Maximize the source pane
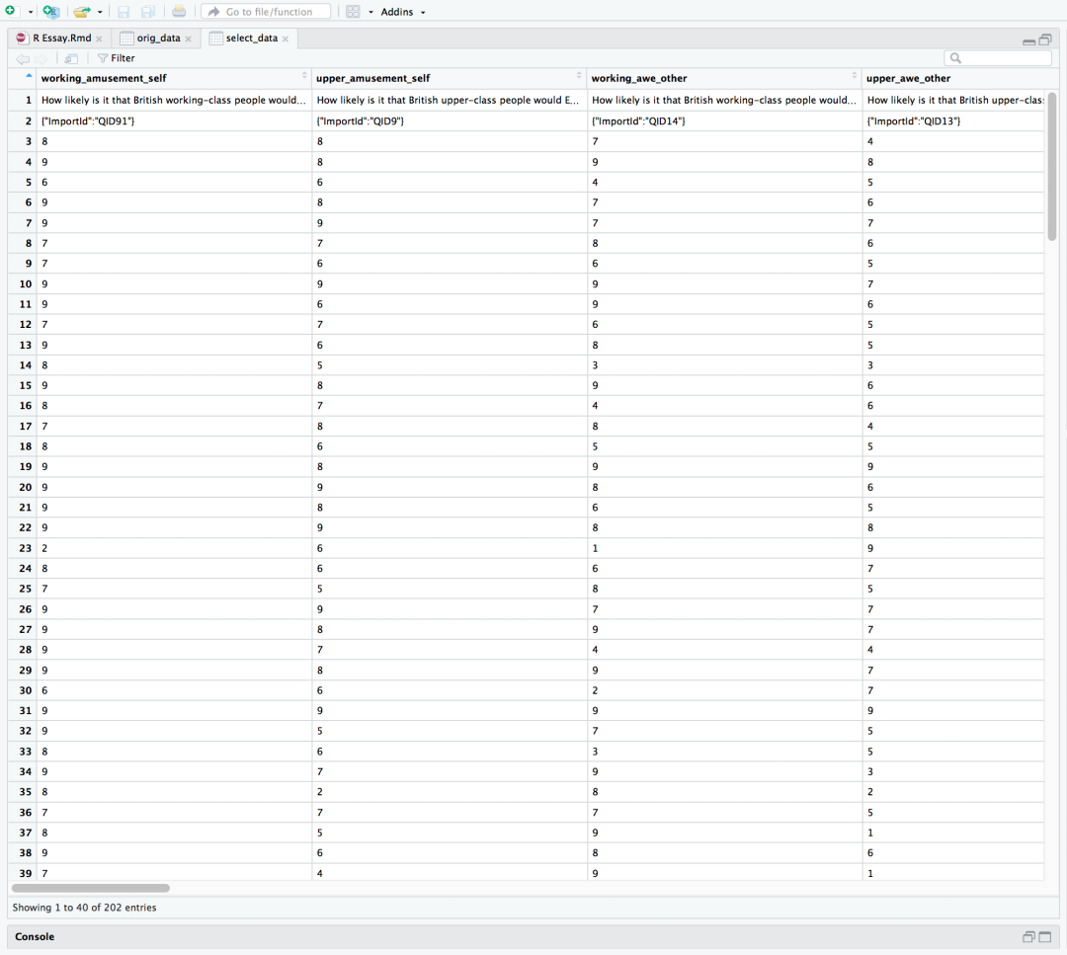Screen dimensions: 1067x955 (1045, 40)
